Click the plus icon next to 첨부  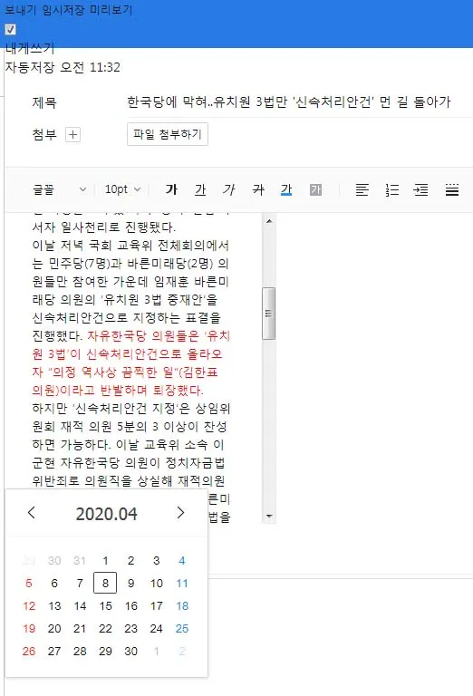point(72,134)
